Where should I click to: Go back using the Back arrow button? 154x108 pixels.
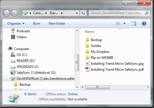7,13
